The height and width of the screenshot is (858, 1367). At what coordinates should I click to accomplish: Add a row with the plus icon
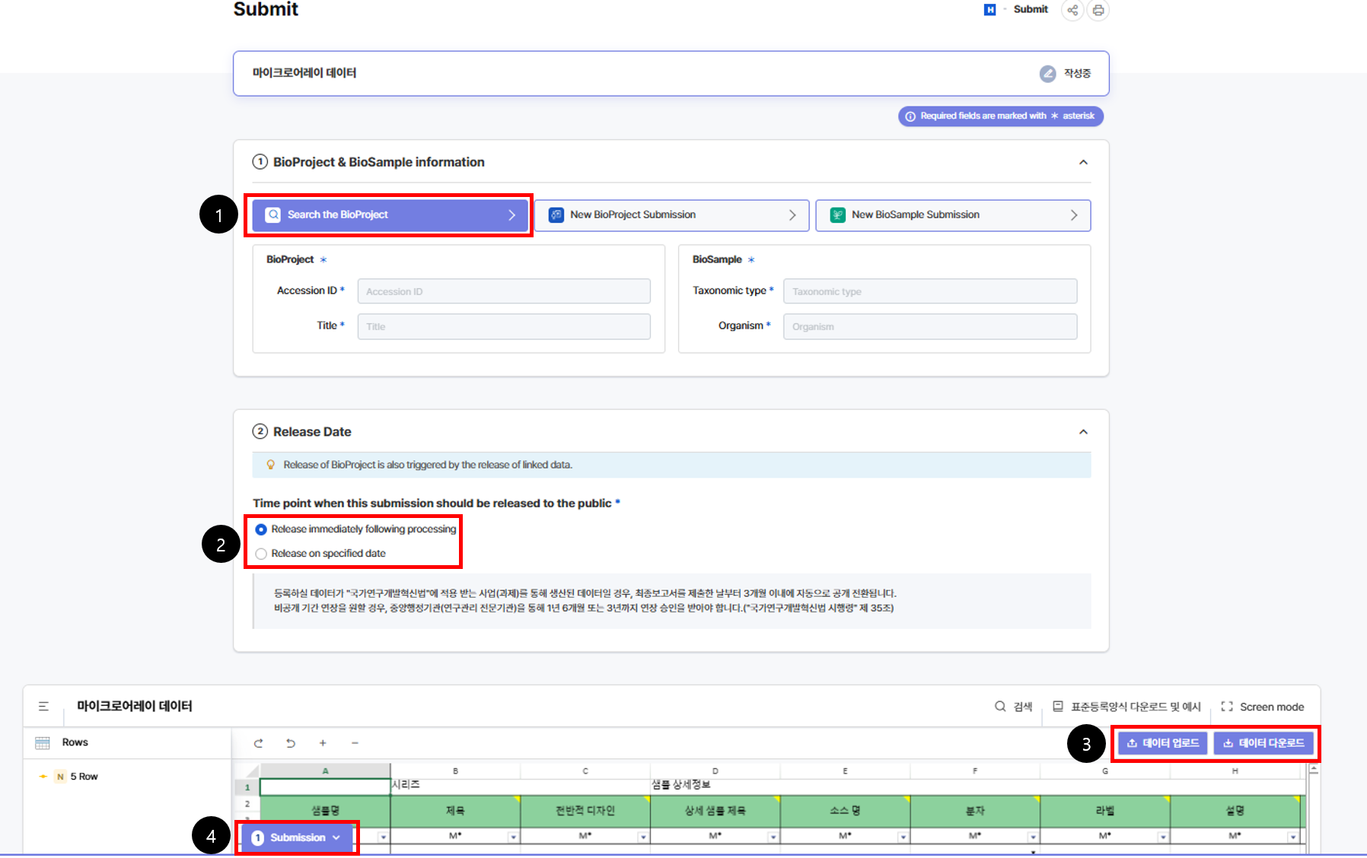(323, 743)
